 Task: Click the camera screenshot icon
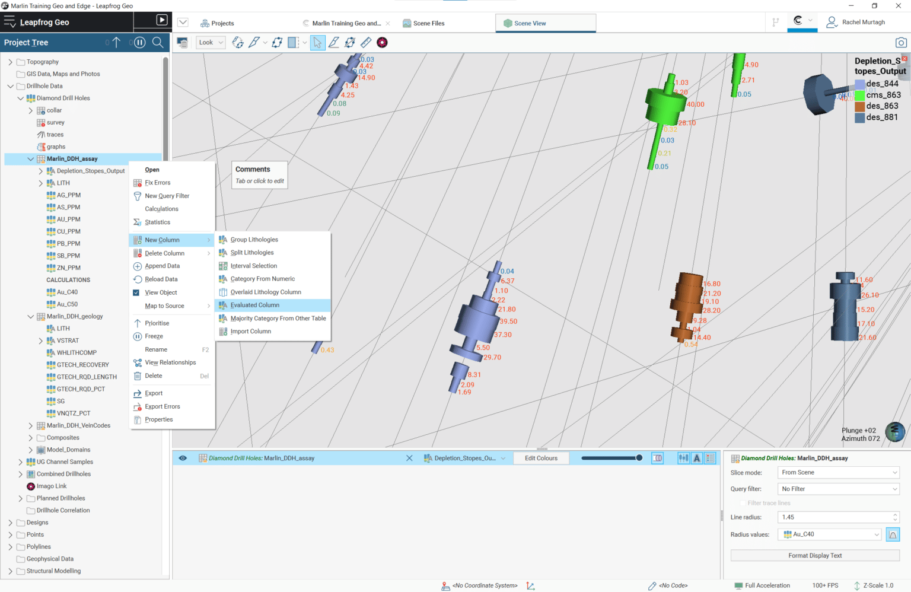click(900, 43)
